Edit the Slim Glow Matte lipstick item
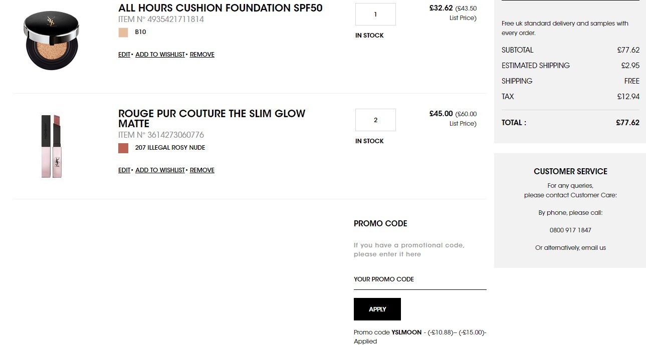This screenshot has height=350, width=646. 124,170
